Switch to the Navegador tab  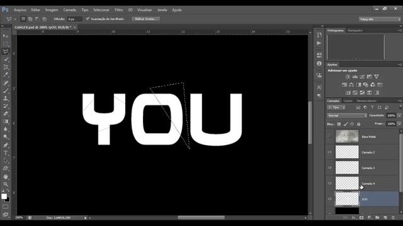[x=355, y=31]
